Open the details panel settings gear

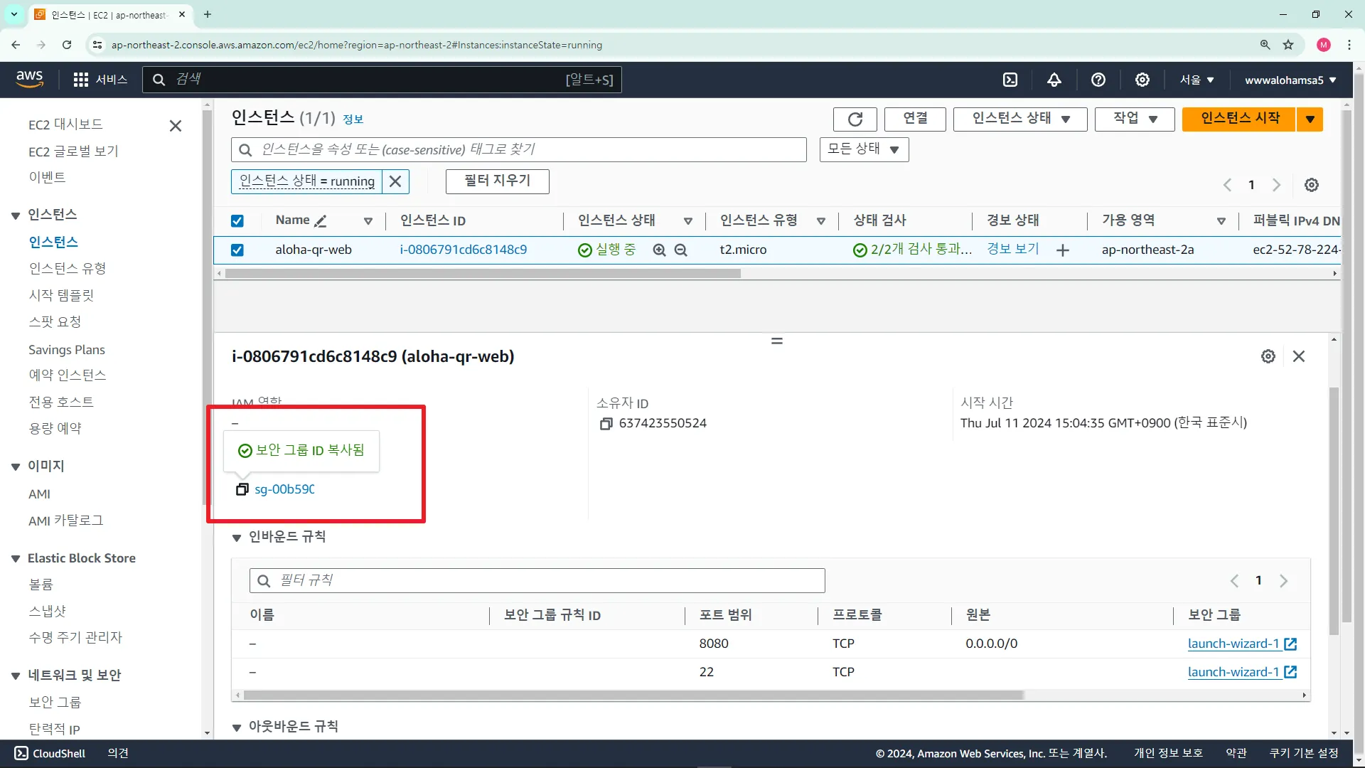(1268, 356)
